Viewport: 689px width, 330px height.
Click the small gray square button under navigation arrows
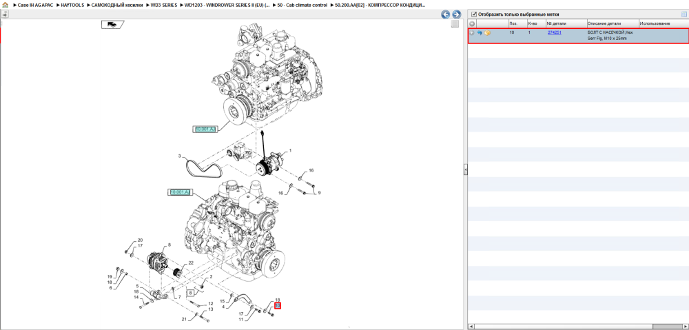tap(455, 24)
